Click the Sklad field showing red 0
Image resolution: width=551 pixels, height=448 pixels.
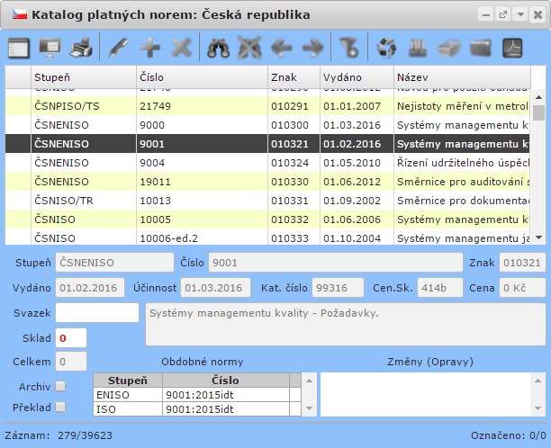71,338
